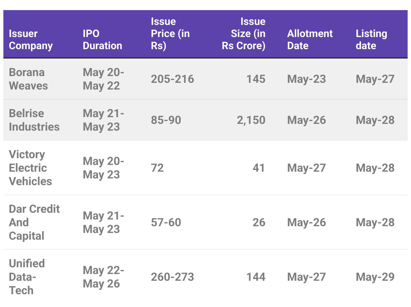Viewport: 411px width, 307px height.
Task: Select Borana Weaves May-27 listing date
Action: pyautogui.click(x=375, y=79)
